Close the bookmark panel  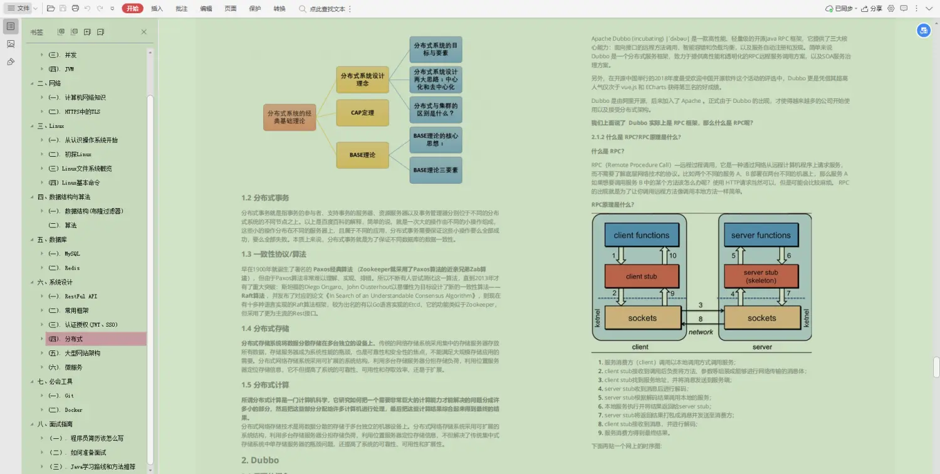click(x=144, y=32)
